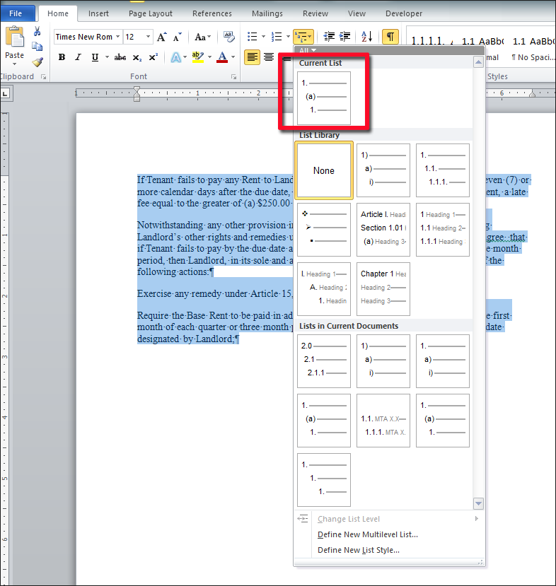Choose the 2.0, 2.1, 2.1.1 document list
The height and width of the screenshot is (586, 556).
tap(324, 361)
